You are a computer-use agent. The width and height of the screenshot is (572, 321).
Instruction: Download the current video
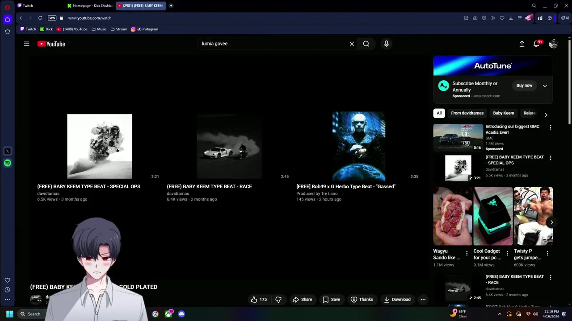tap(397, 300)
